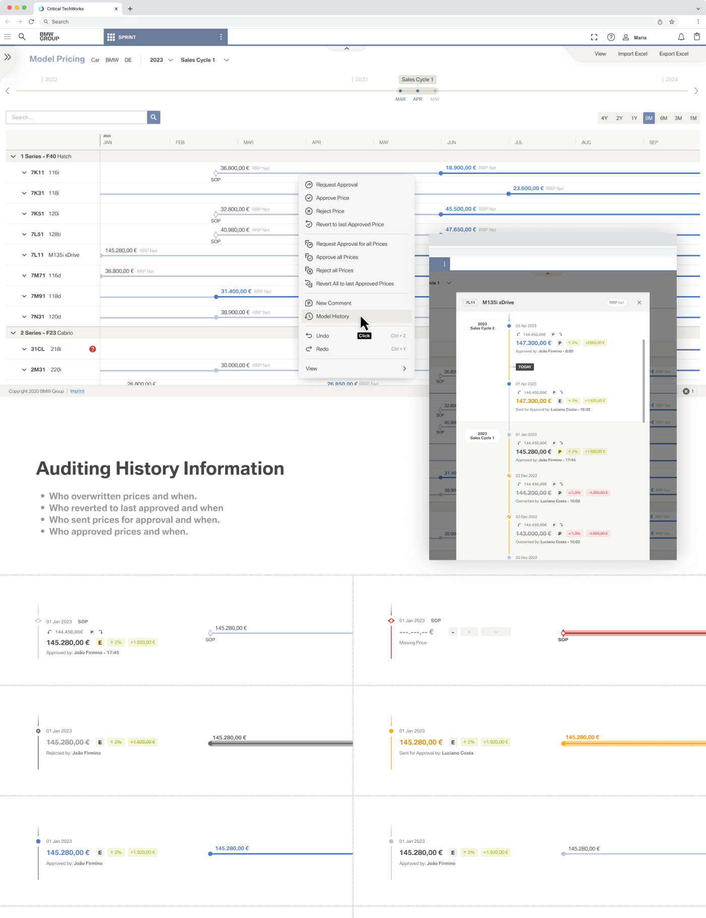Image resolution: width=706 pixels, height=918 pixels.
Task: Close the M135i xDrive history panel
Action: click(x=639, y=303)
